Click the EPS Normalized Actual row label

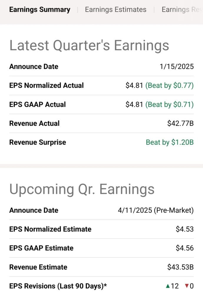(46, 85)
